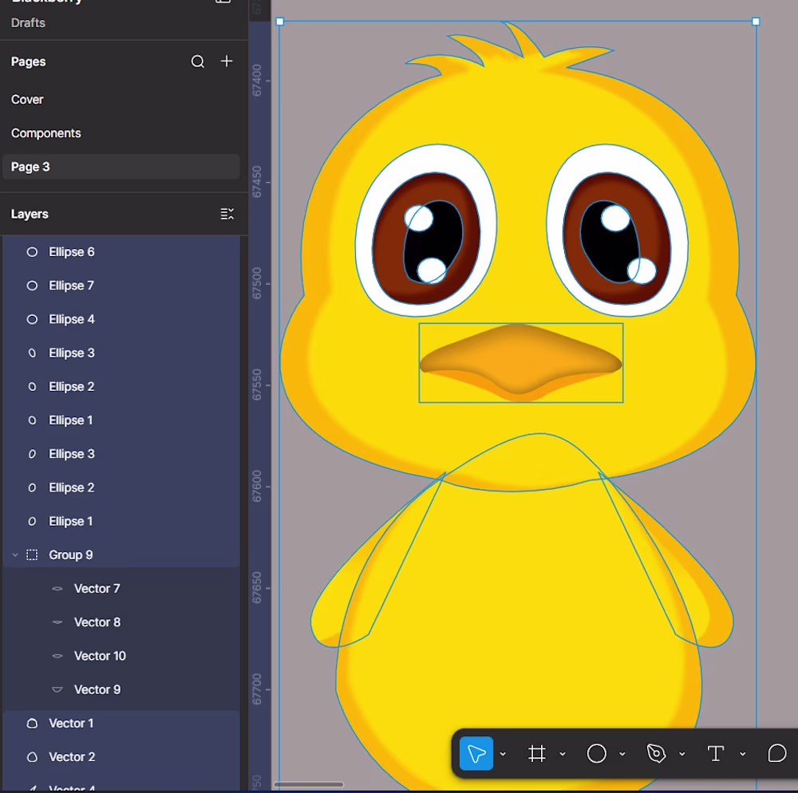The width and height of the screenshot is (798, 793).
Task: Collapse all layers using Layers header icon
Action: tap(227, 214)
